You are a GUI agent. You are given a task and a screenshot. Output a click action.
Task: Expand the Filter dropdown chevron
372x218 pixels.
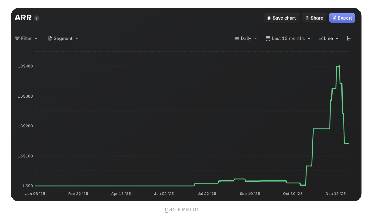(x=36, y=38)
